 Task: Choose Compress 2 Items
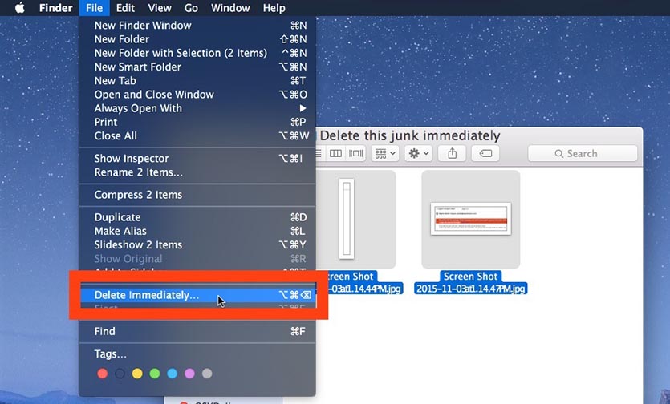[197, 195]
